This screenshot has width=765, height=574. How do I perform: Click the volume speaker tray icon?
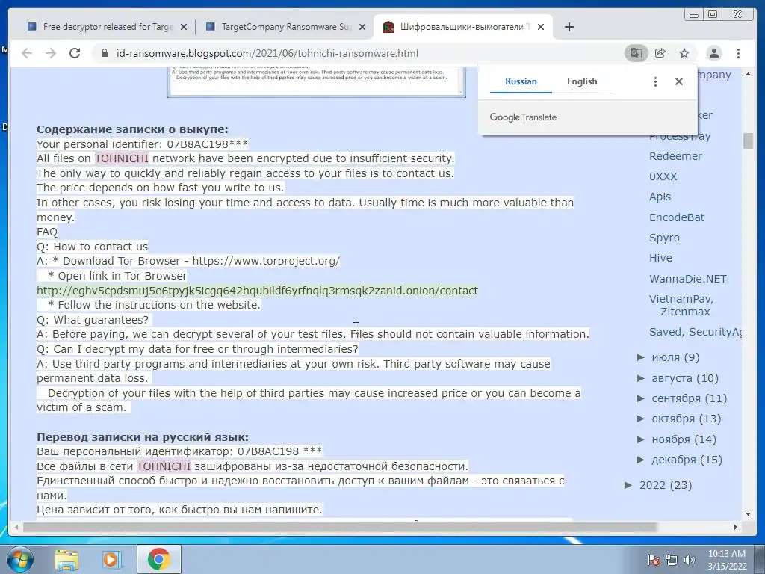(690, 560)
